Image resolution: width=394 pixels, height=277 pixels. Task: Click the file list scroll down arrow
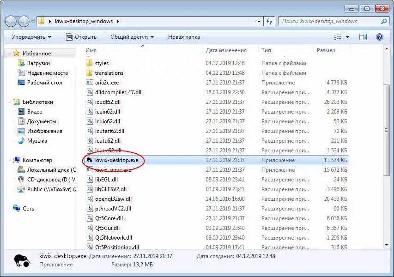(387, 245)
